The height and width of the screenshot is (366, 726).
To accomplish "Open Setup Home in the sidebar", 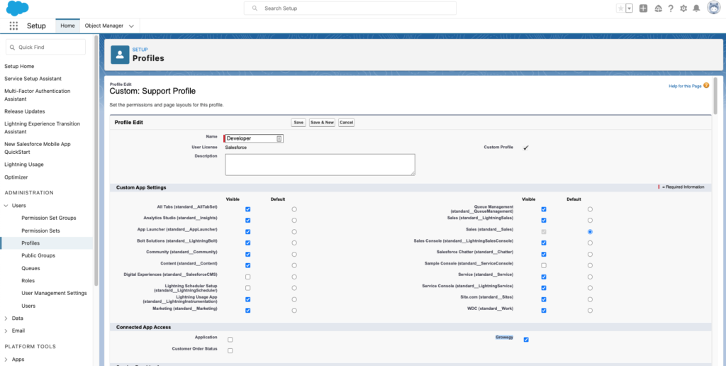I will 19,66.
